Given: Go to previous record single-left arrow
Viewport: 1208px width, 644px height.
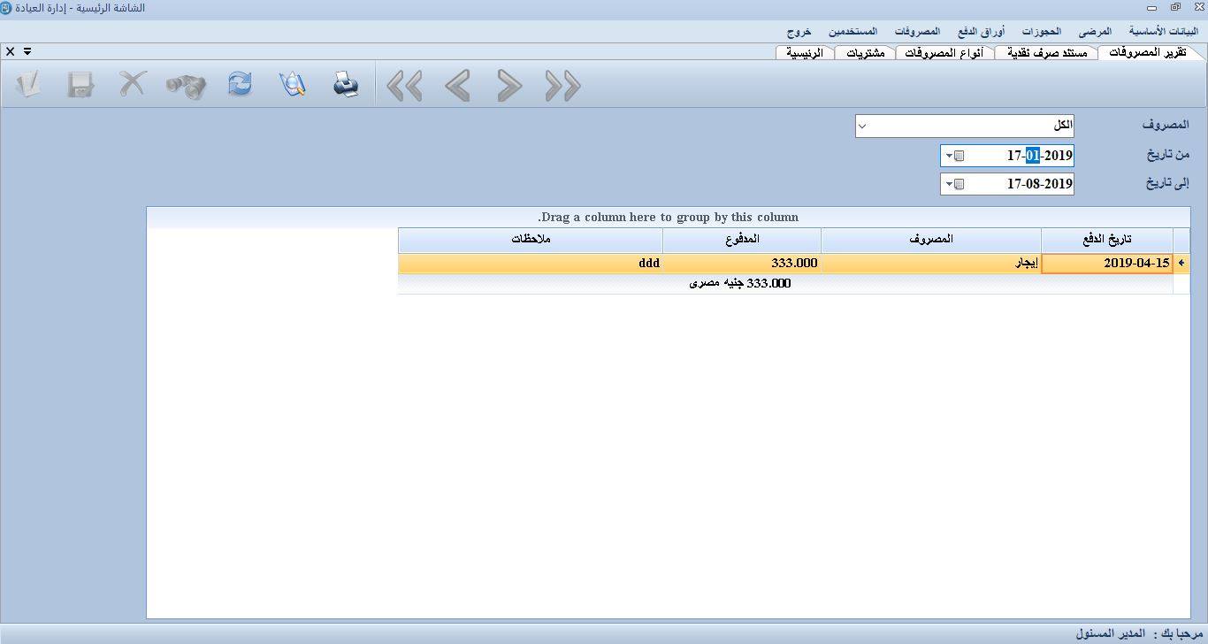Looking at the screenshot, I should pos(457,86).
